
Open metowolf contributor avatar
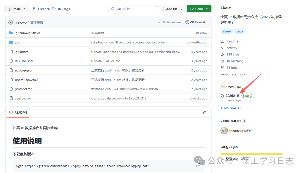click(x=224, y=130)
